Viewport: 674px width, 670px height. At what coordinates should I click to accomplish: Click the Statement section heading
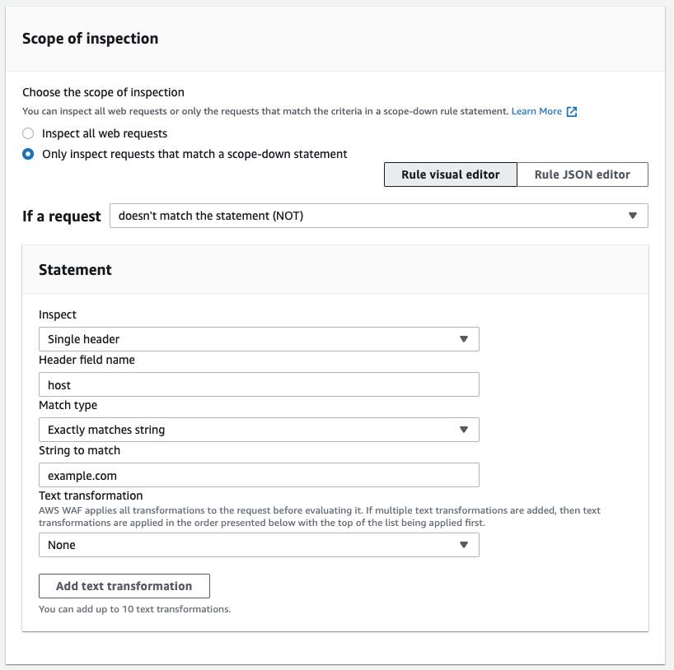[75, 270]
